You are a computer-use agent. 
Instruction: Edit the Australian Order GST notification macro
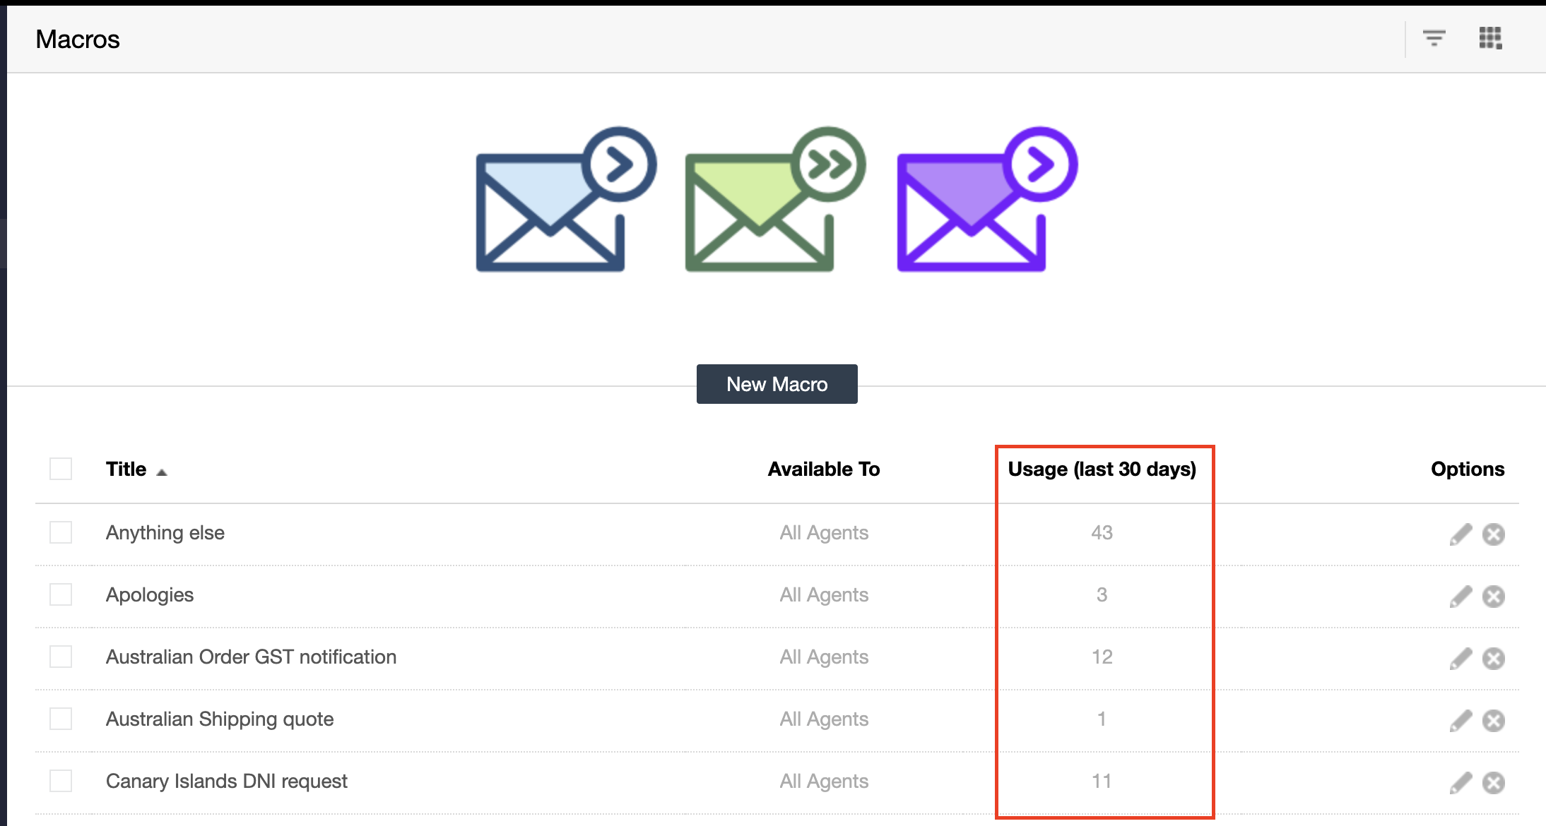click(x=1461, y=659)
